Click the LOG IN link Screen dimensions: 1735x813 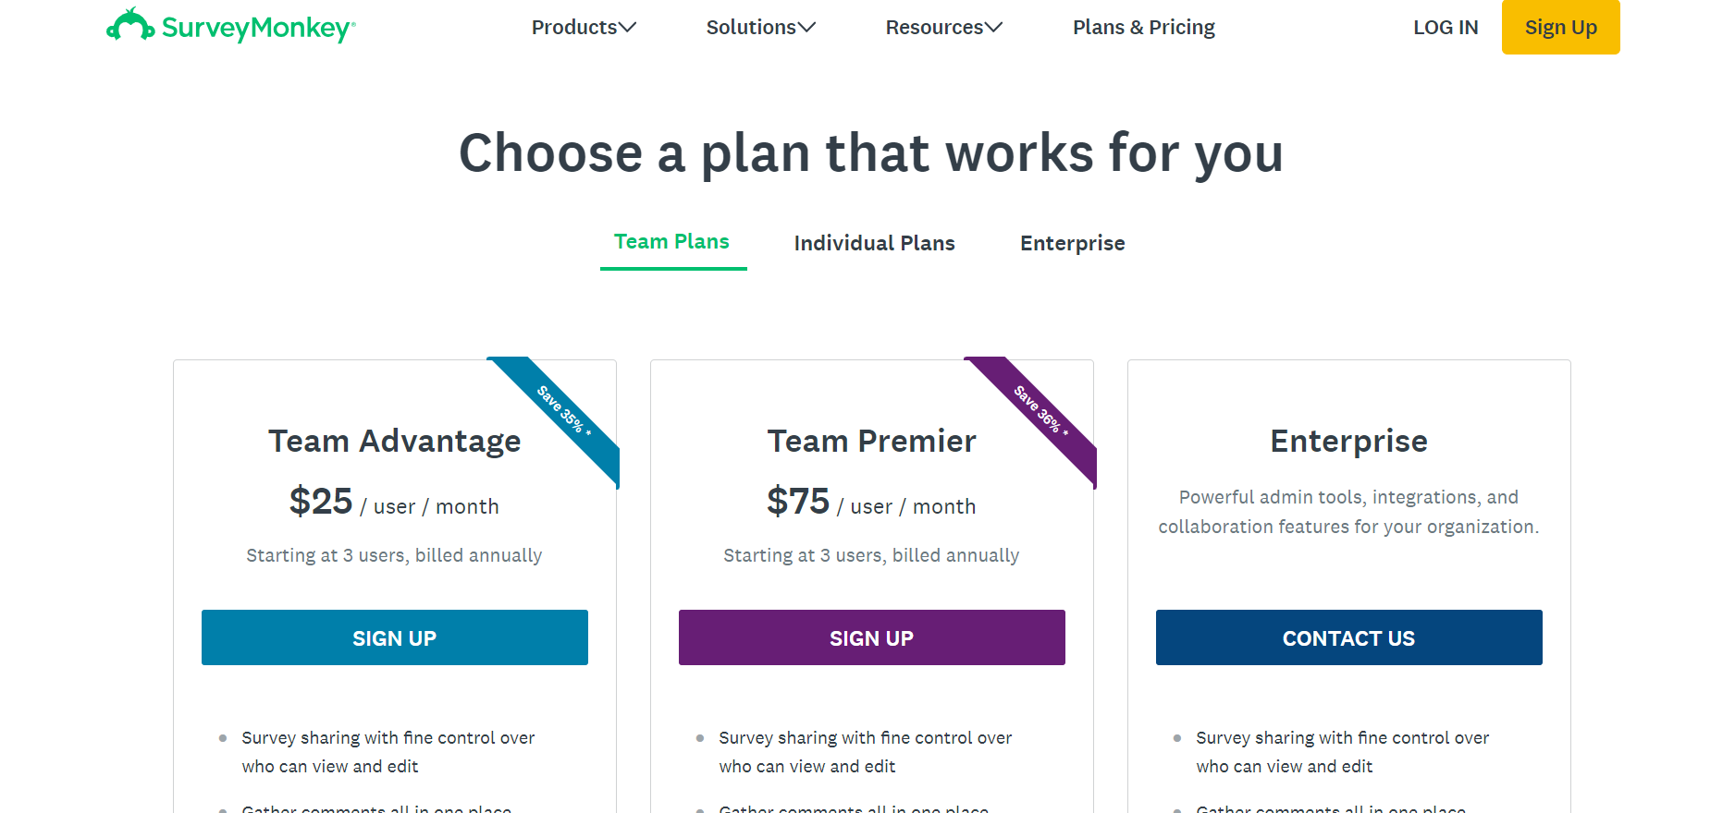[x=1446, y=28]
